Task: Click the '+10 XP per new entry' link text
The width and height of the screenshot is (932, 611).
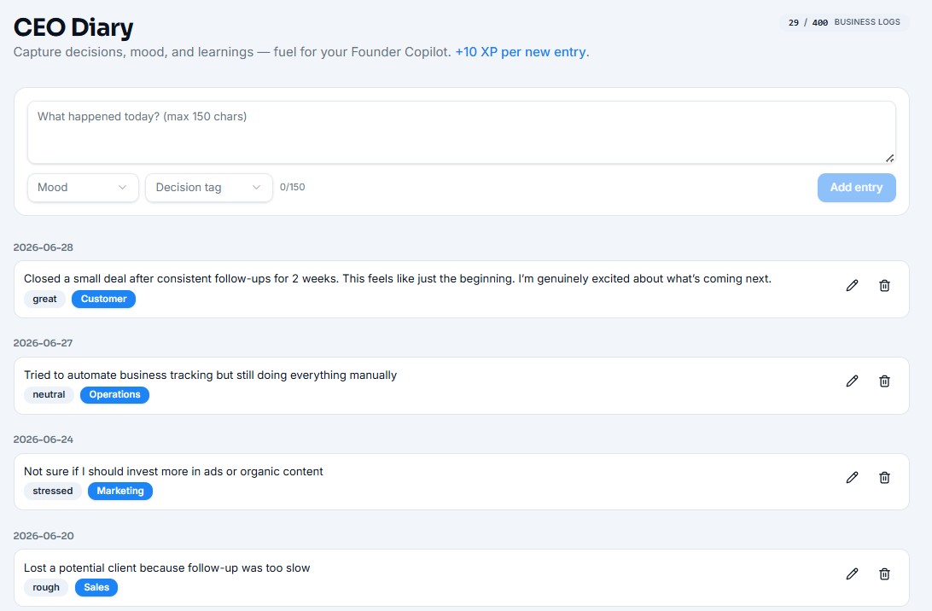Action: point(521,52)
